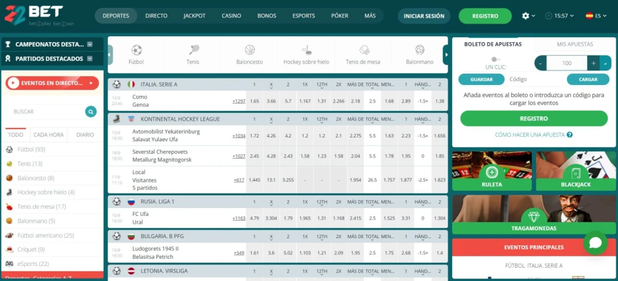This screenshot has height=281, width=618.
Task: Open the Esports menu
Action: 304,16
